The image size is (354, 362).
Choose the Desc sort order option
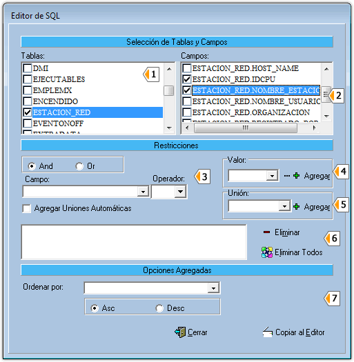[x=159, y=308]
